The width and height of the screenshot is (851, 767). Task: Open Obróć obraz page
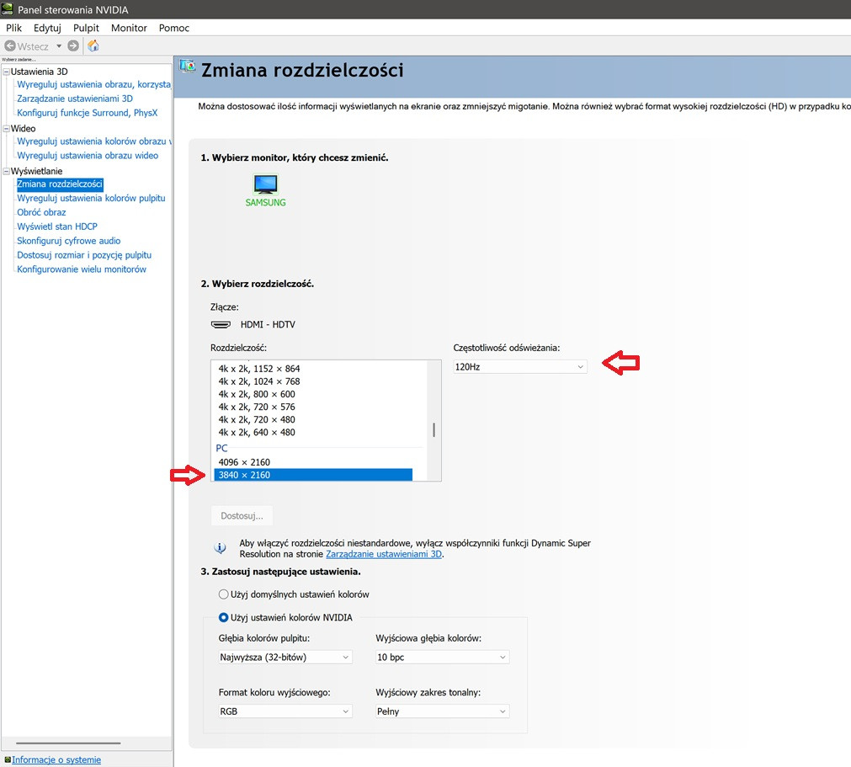pos(41,212)
